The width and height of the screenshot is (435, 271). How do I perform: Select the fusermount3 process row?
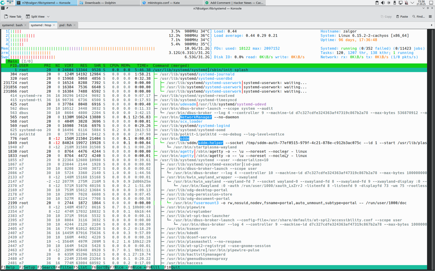point(214,203)
